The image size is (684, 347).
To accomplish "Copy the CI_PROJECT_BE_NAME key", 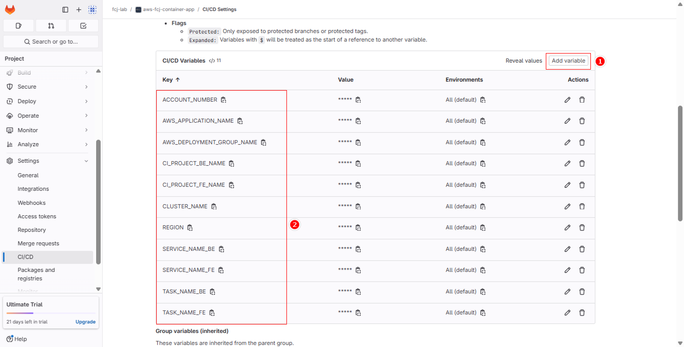I will pos(232,163).
